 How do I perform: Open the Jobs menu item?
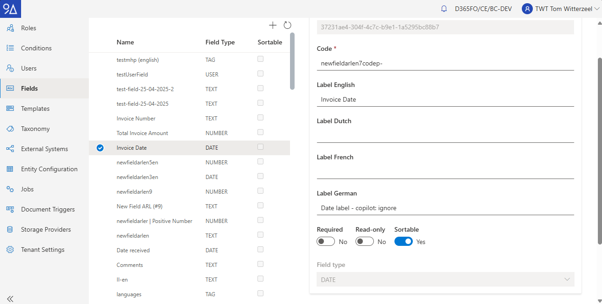44,189
